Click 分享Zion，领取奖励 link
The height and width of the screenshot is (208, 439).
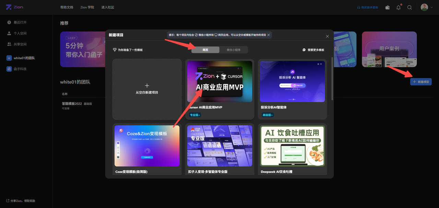pos(21,201)
